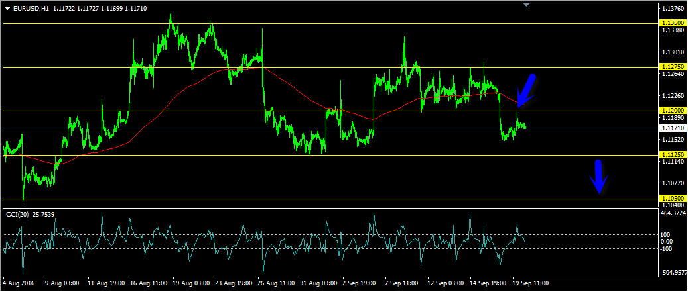Click the 19 Sep 11:00 time axis label
688x292 pixels.
pos(530,283)
